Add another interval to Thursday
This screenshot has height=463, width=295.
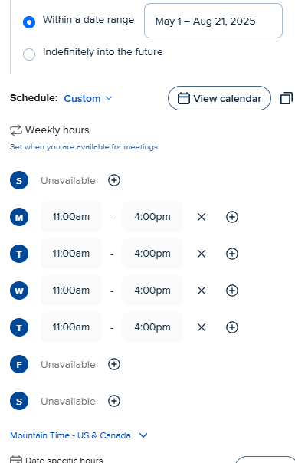pos(232,327)
